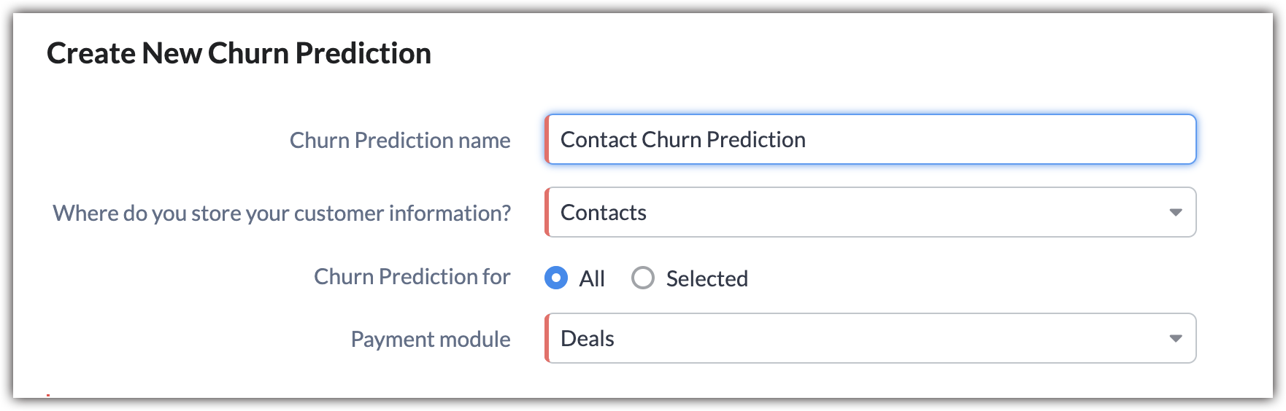Place cursor in "Contact Churn Prediction" text
1286x411 pixels.
point(682,139)
